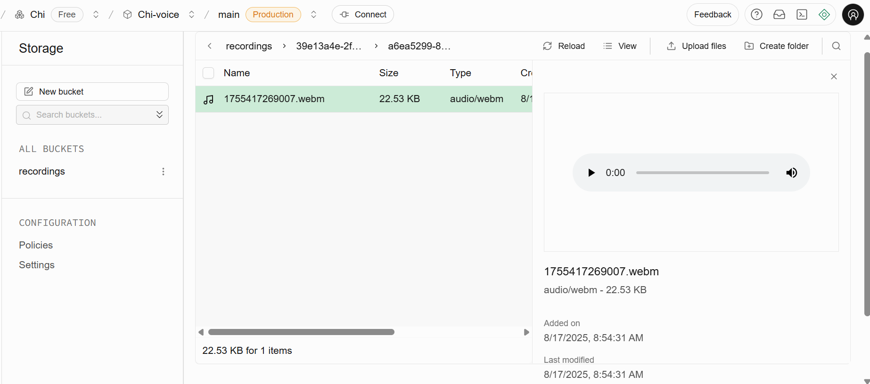Open Policies configuration page

coord(36,245)
